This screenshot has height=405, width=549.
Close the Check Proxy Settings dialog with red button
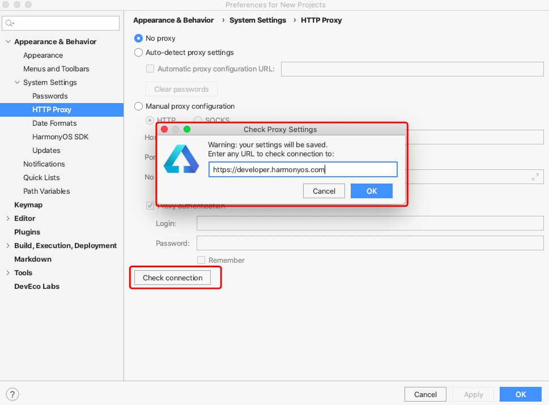tap(164, 129)
